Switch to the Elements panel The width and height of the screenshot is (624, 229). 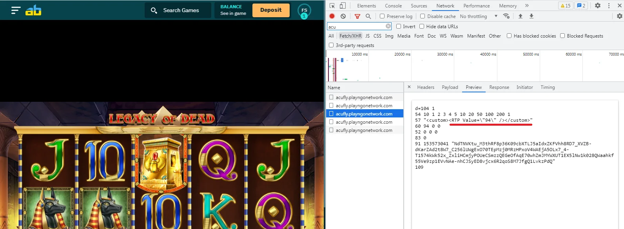tap(366, 6)
